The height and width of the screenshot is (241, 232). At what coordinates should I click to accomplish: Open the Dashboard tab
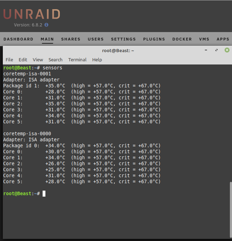18,39
